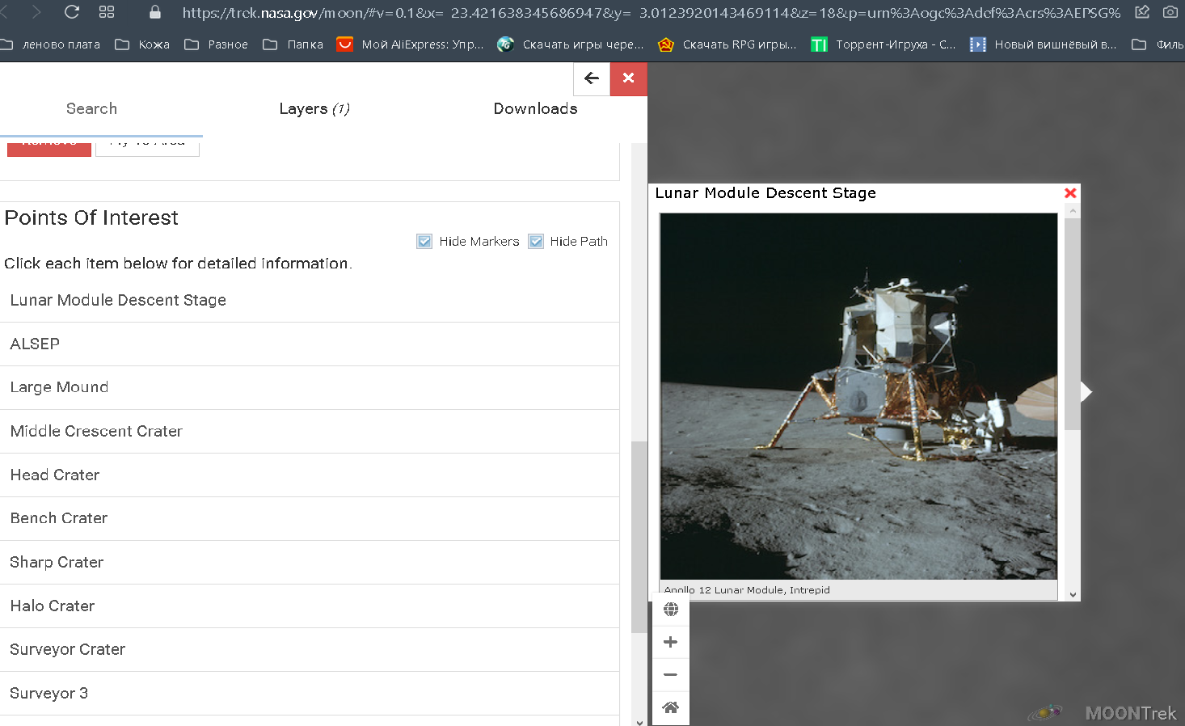Open the Разное bookmarks folder
The height and width of the screenshot is (726, 1185).
click(x=216, y=44)
